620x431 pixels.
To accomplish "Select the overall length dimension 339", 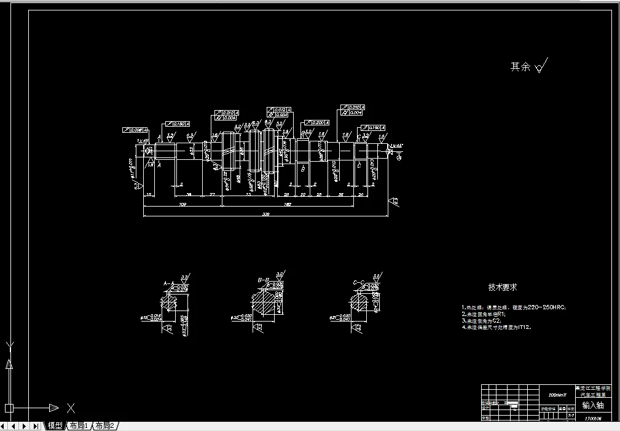I will (265, 214).
